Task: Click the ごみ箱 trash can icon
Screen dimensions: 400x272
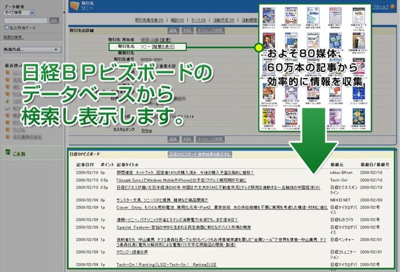Action: (8, 152)
